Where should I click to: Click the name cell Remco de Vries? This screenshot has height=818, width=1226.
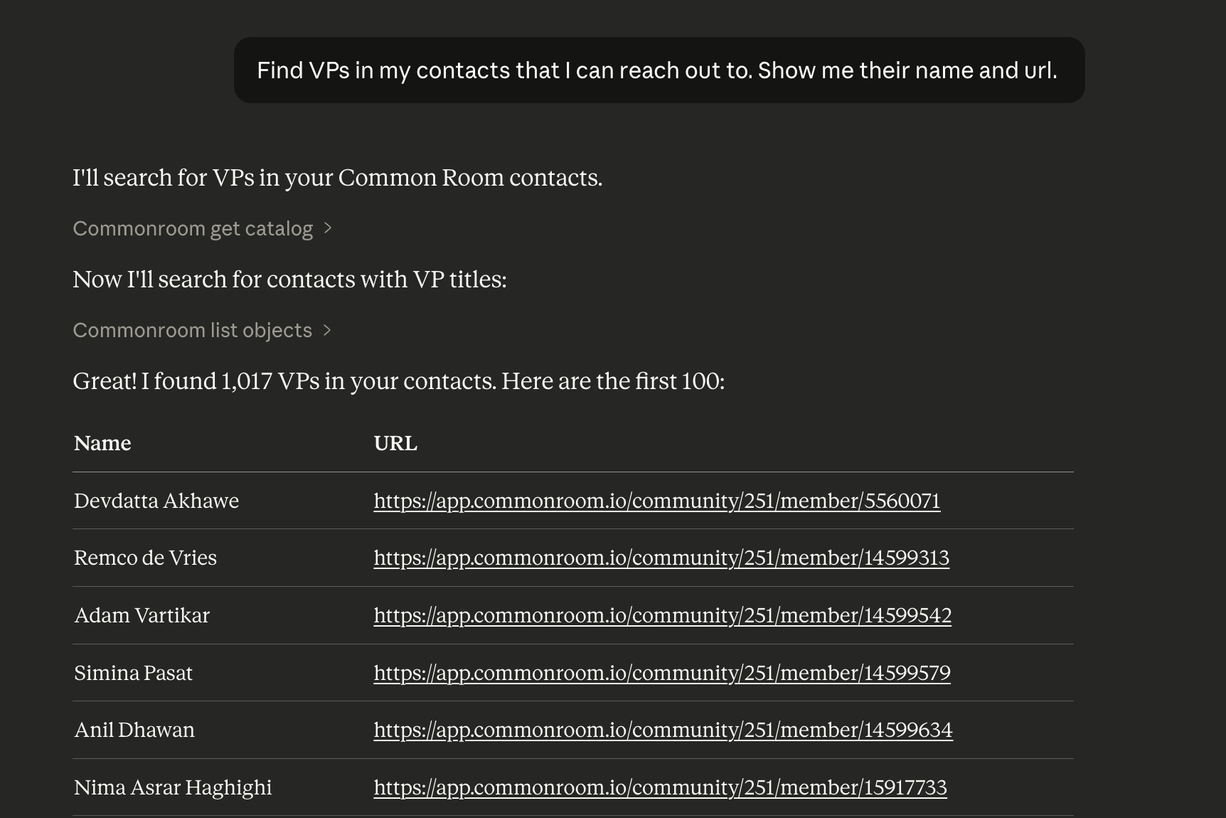pos(145,558)
